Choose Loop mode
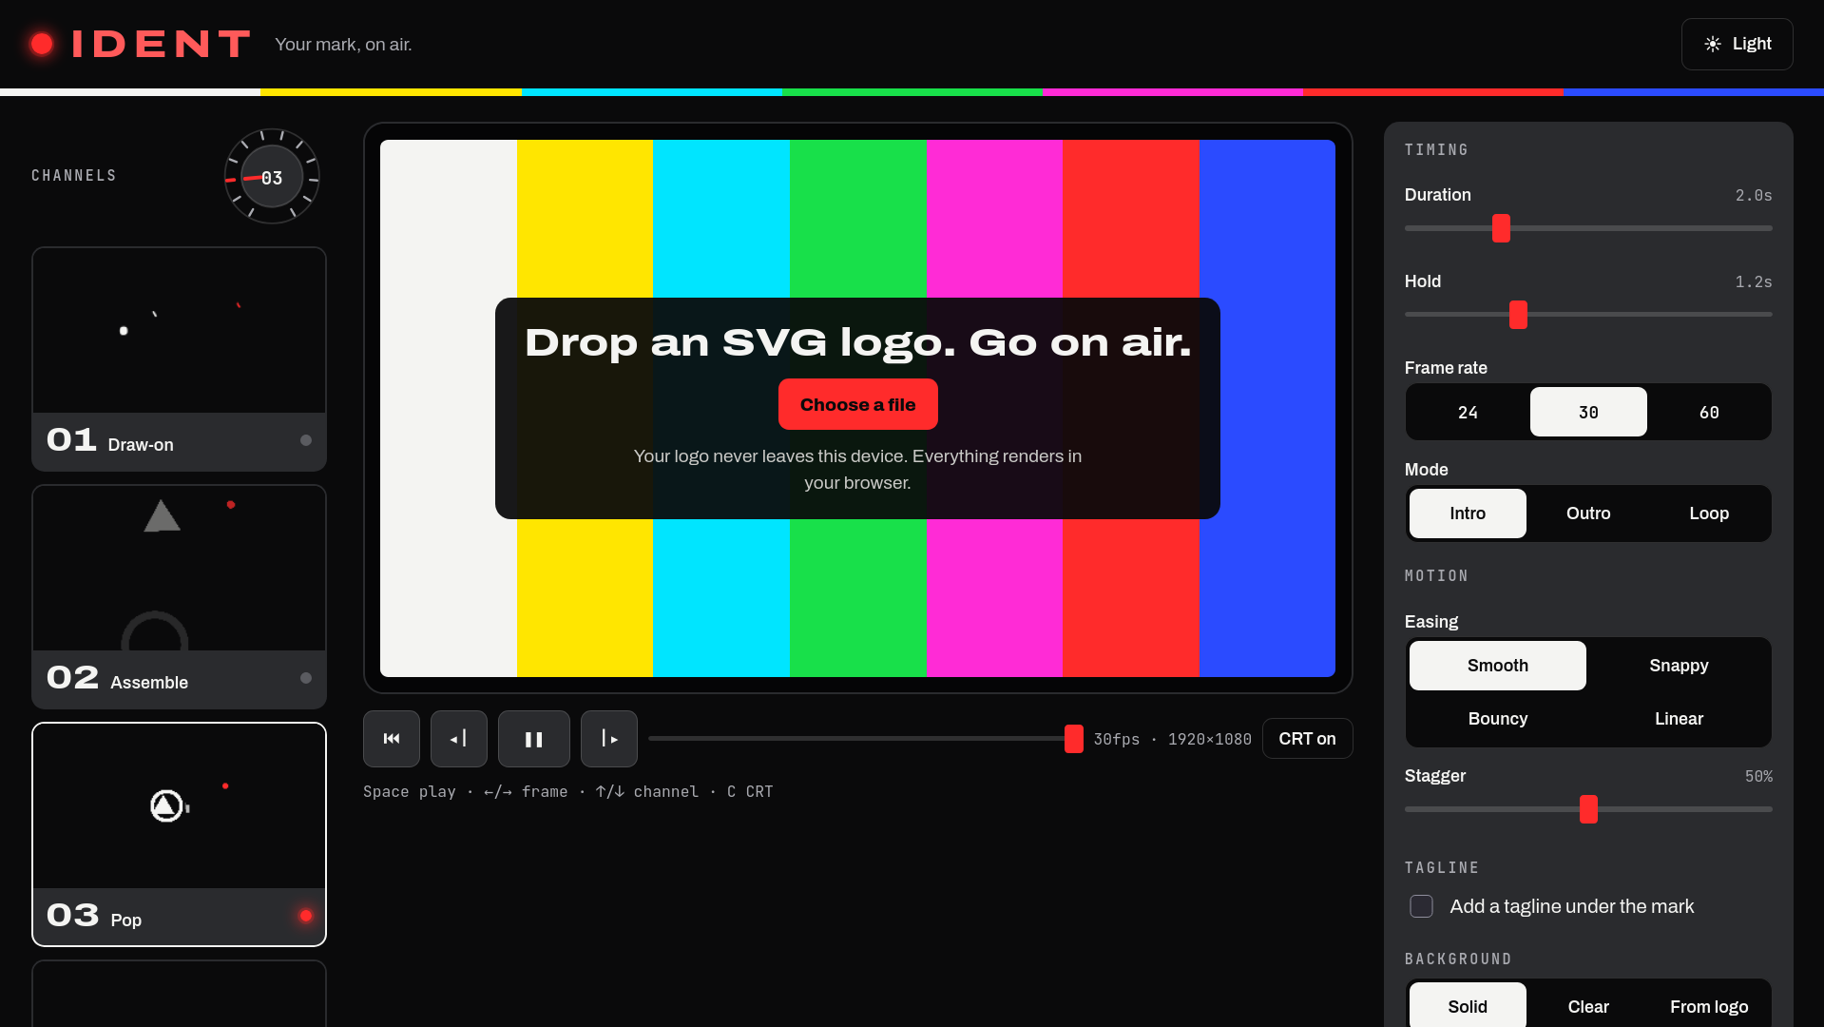Image resolution: width=1824 pixels, height=1027 pixels. (x=1709, y=513)
